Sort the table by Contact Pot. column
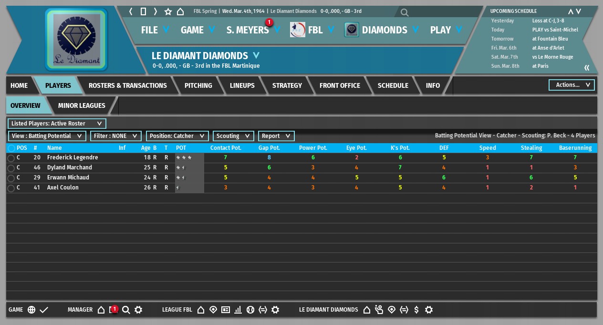 (226, 148)
